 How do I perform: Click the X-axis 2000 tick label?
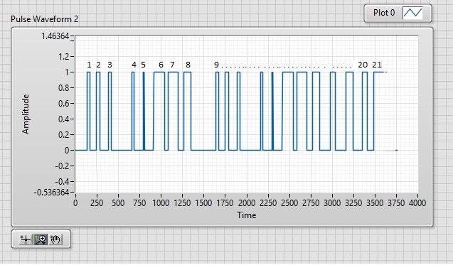coord(247,203)
